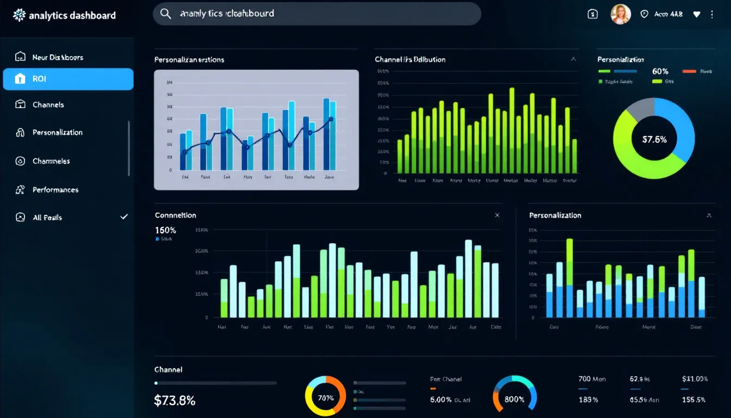Open the user avatar profile picture
Viewport: 731px width, 418px height.
coord(621,14)
